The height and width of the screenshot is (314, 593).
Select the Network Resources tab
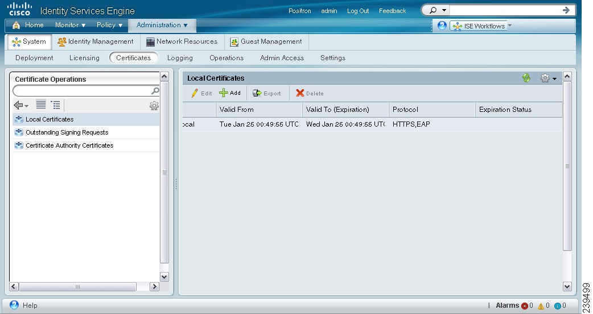pos(182,41)
